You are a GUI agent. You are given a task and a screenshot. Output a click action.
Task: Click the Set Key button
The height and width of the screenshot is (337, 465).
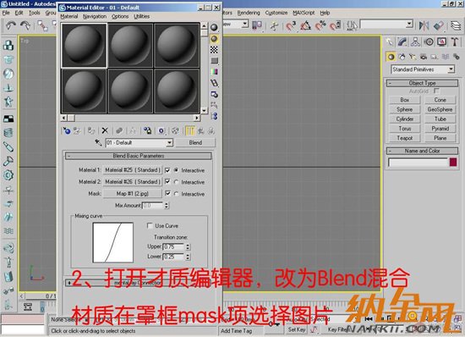click(297, 329)
